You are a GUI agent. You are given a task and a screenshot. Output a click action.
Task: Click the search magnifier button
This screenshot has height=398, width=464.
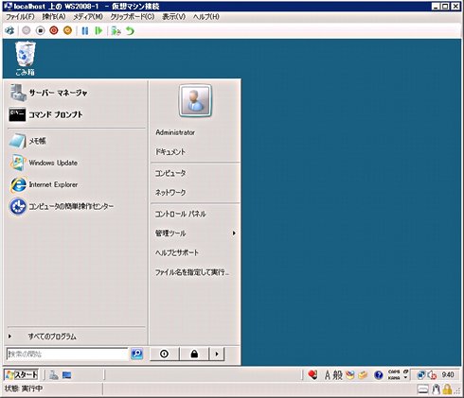point(136,354)
